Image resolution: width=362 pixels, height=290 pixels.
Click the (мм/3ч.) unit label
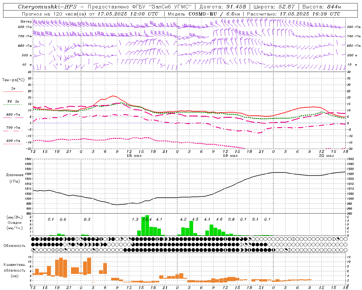15,217
